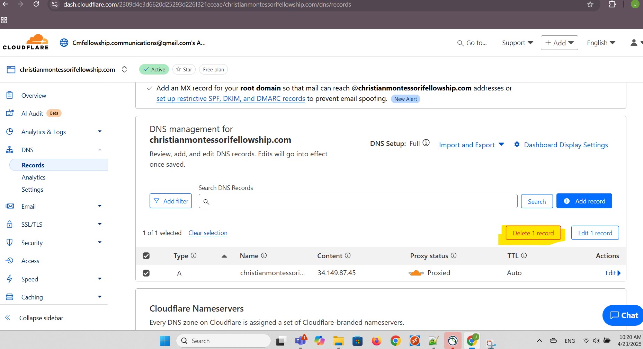Click the Content column info icon
This screenshot has height=349, width=643.
click(x=348, y=255)
